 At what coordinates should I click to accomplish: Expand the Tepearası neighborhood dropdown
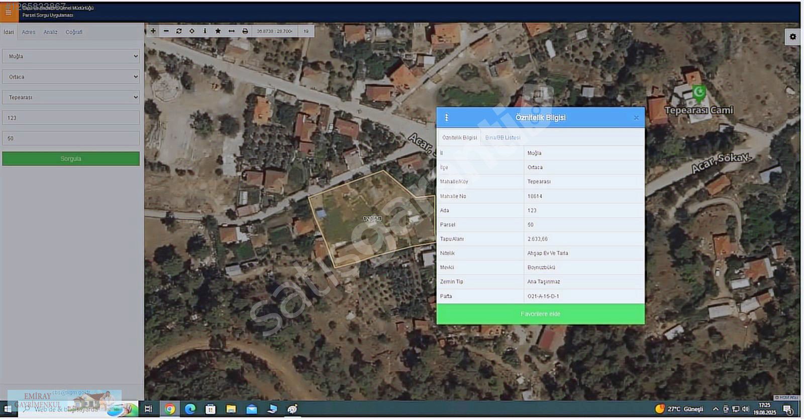click(71, 97)
